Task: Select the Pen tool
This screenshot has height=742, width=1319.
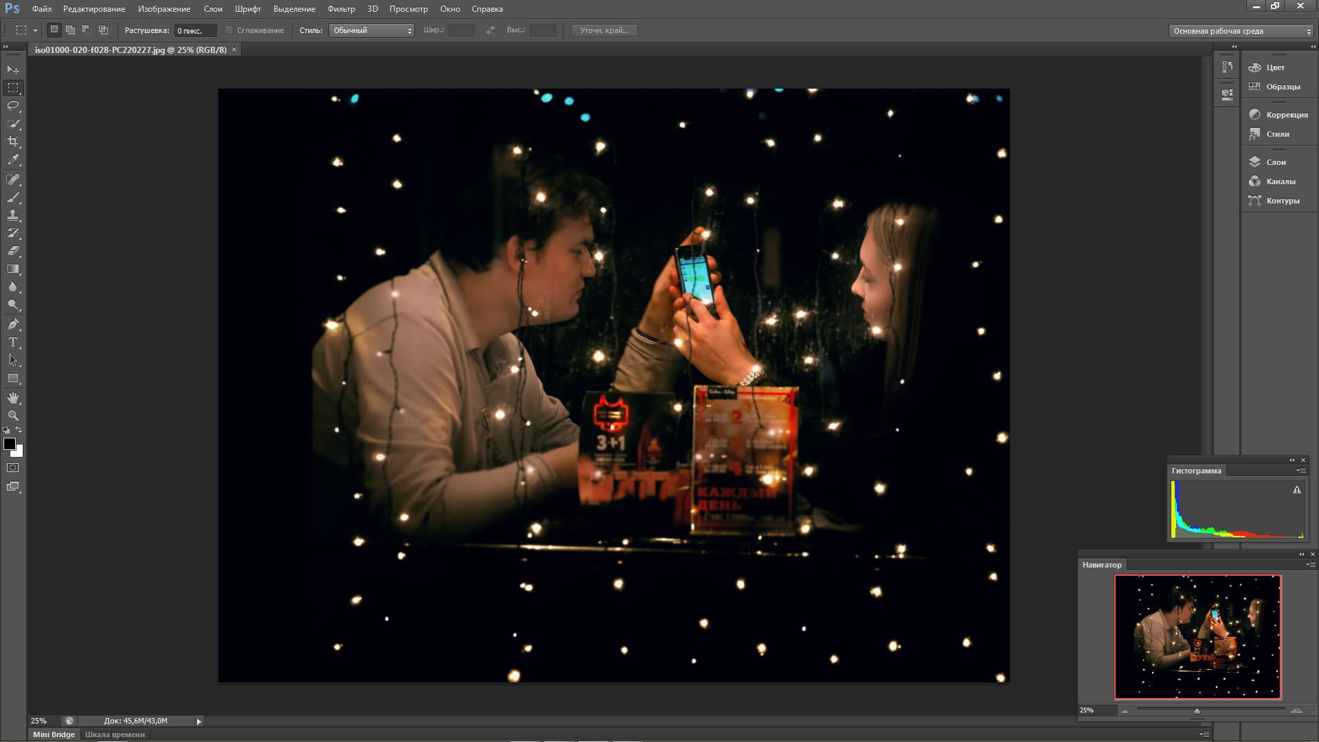Action: tap(13, 324)
